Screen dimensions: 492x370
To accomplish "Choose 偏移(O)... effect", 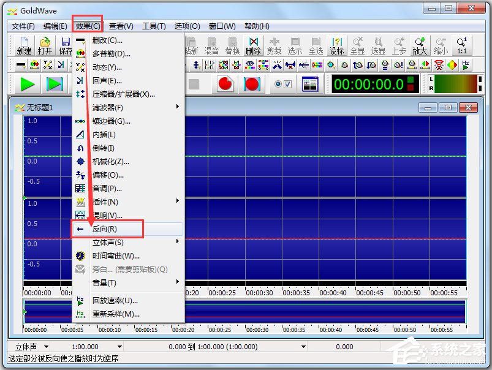I will [128, 175].
